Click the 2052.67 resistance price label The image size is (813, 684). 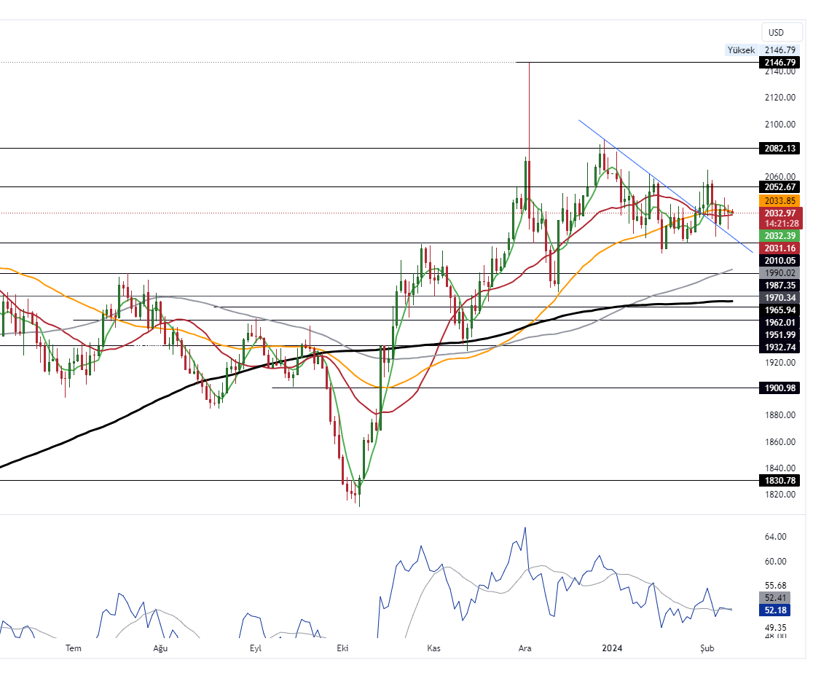coord(779,187)
